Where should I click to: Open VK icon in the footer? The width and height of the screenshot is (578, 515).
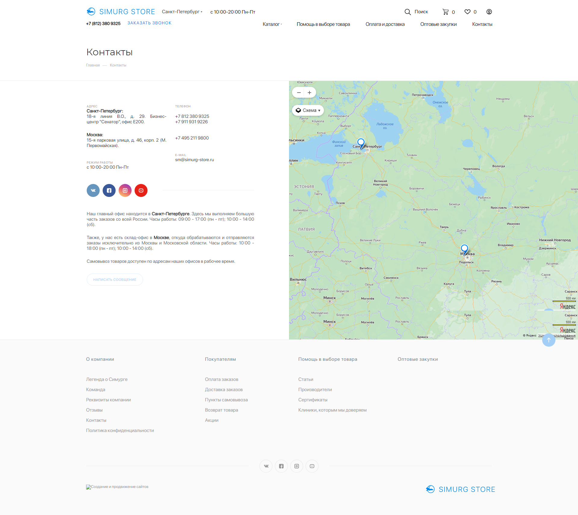pyautogui.click(x=266, y=466)
